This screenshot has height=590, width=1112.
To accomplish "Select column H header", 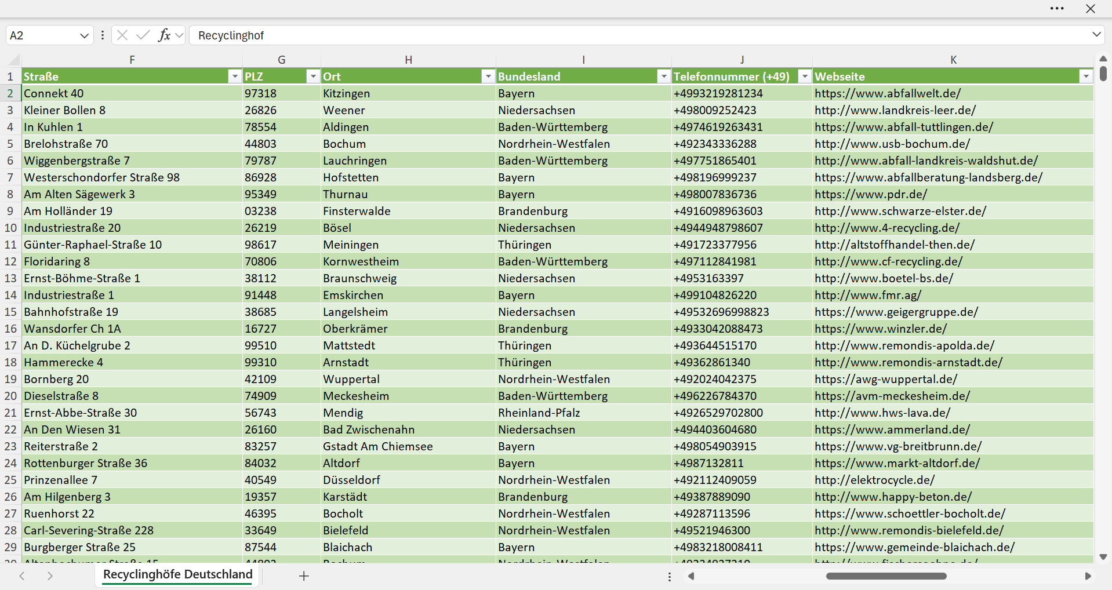I will 408,60.
